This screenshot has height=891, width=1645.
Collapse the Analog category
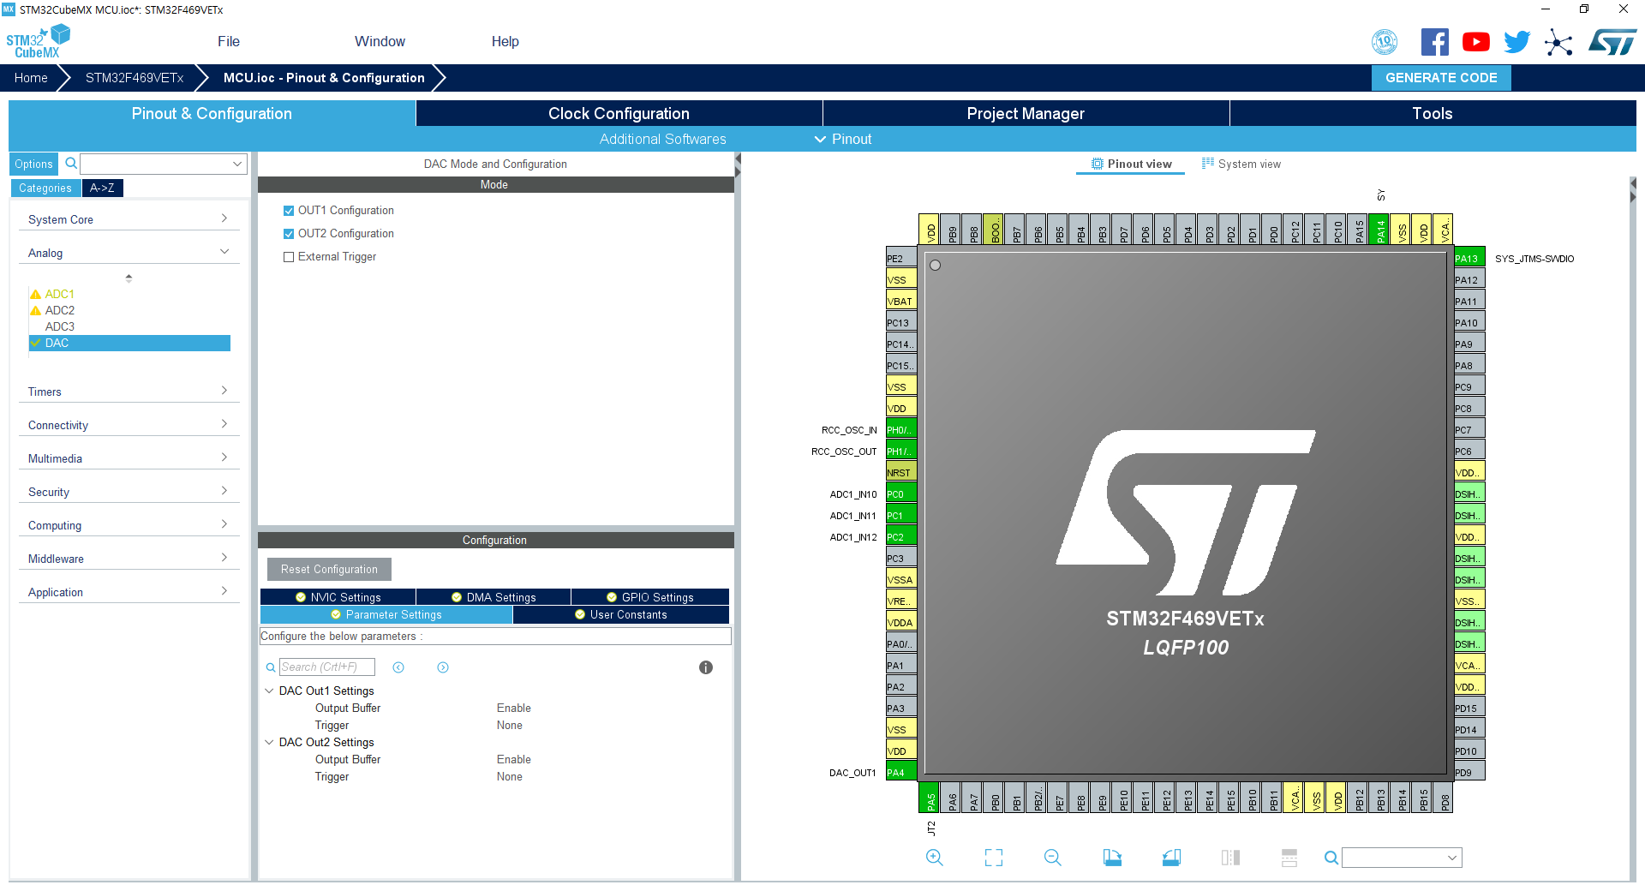(129, 253)
